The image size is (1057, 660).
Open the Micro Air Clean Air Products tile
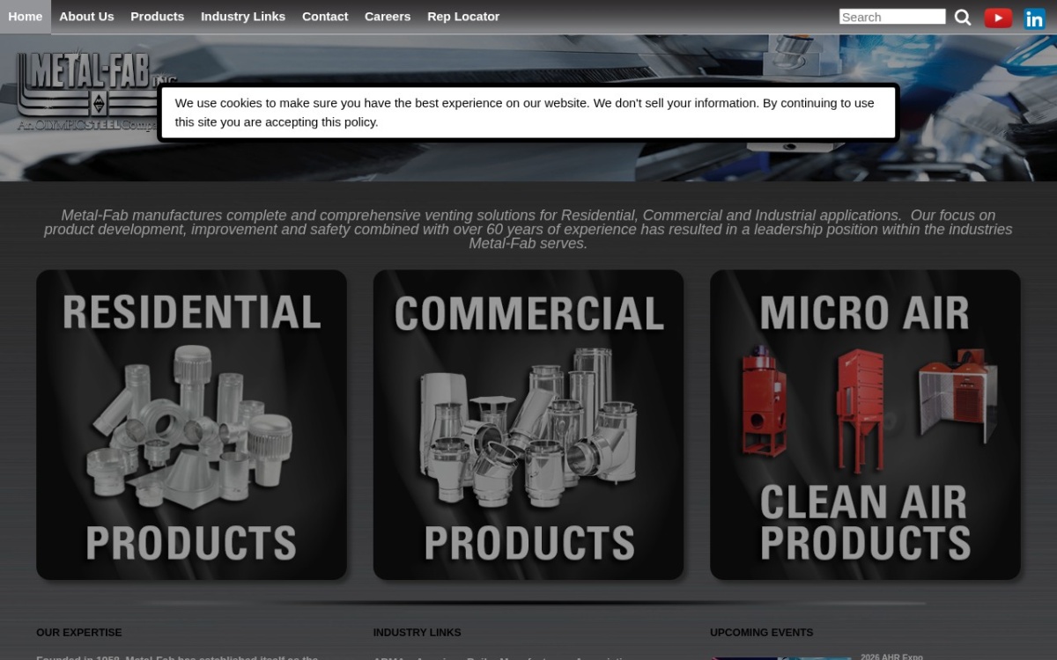tap(865, 424)
